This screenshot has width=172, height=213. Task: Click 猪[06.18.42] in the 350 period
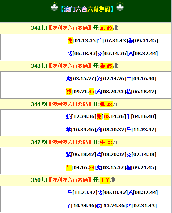click(x=113, y=192)
